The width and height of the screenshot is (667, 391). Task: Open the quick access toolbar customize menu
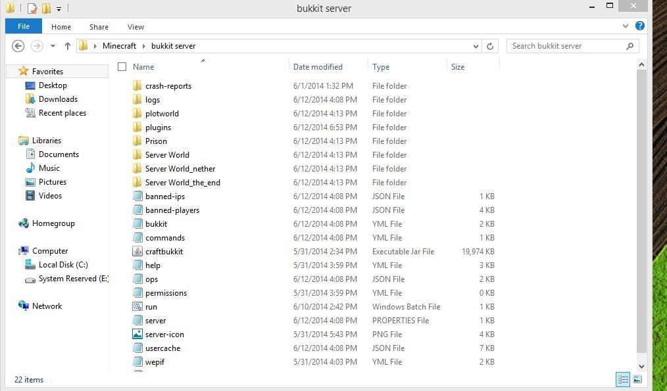(59, 9)
